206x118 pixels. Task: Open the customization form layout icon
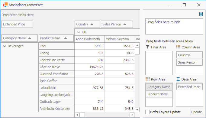point(201,14)
